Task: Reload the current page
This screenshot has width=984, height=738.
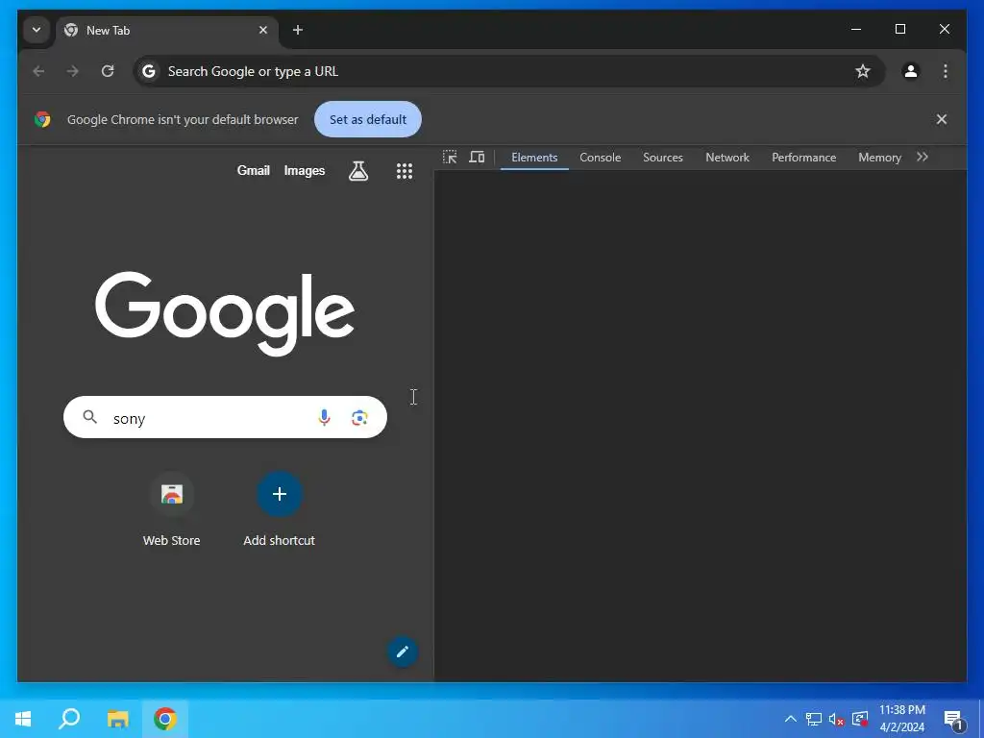Action: pos(108,71)
